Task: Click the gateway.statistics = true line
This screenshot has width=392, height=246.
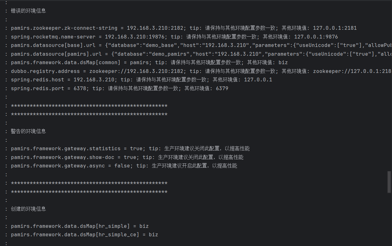Action: (130, 148)
